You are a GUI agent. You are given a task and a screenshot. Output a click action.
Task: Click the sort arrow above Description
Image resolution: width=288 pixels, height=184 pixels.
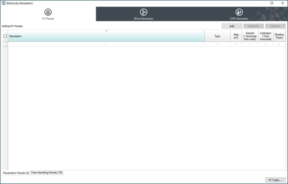pyautogui.click(x=106, y=31)
